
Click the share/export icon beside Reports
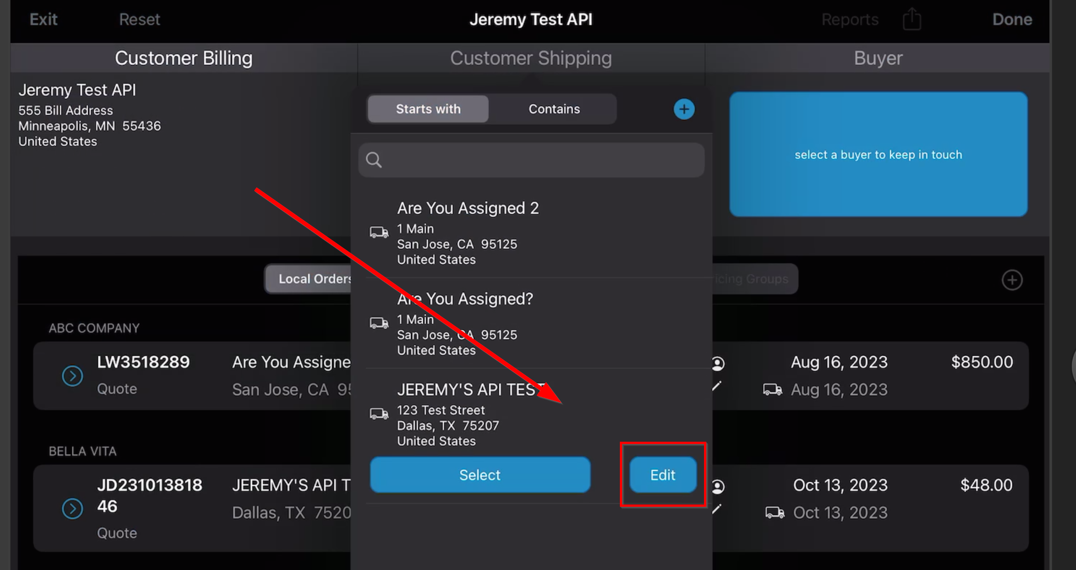coord(911,19)
